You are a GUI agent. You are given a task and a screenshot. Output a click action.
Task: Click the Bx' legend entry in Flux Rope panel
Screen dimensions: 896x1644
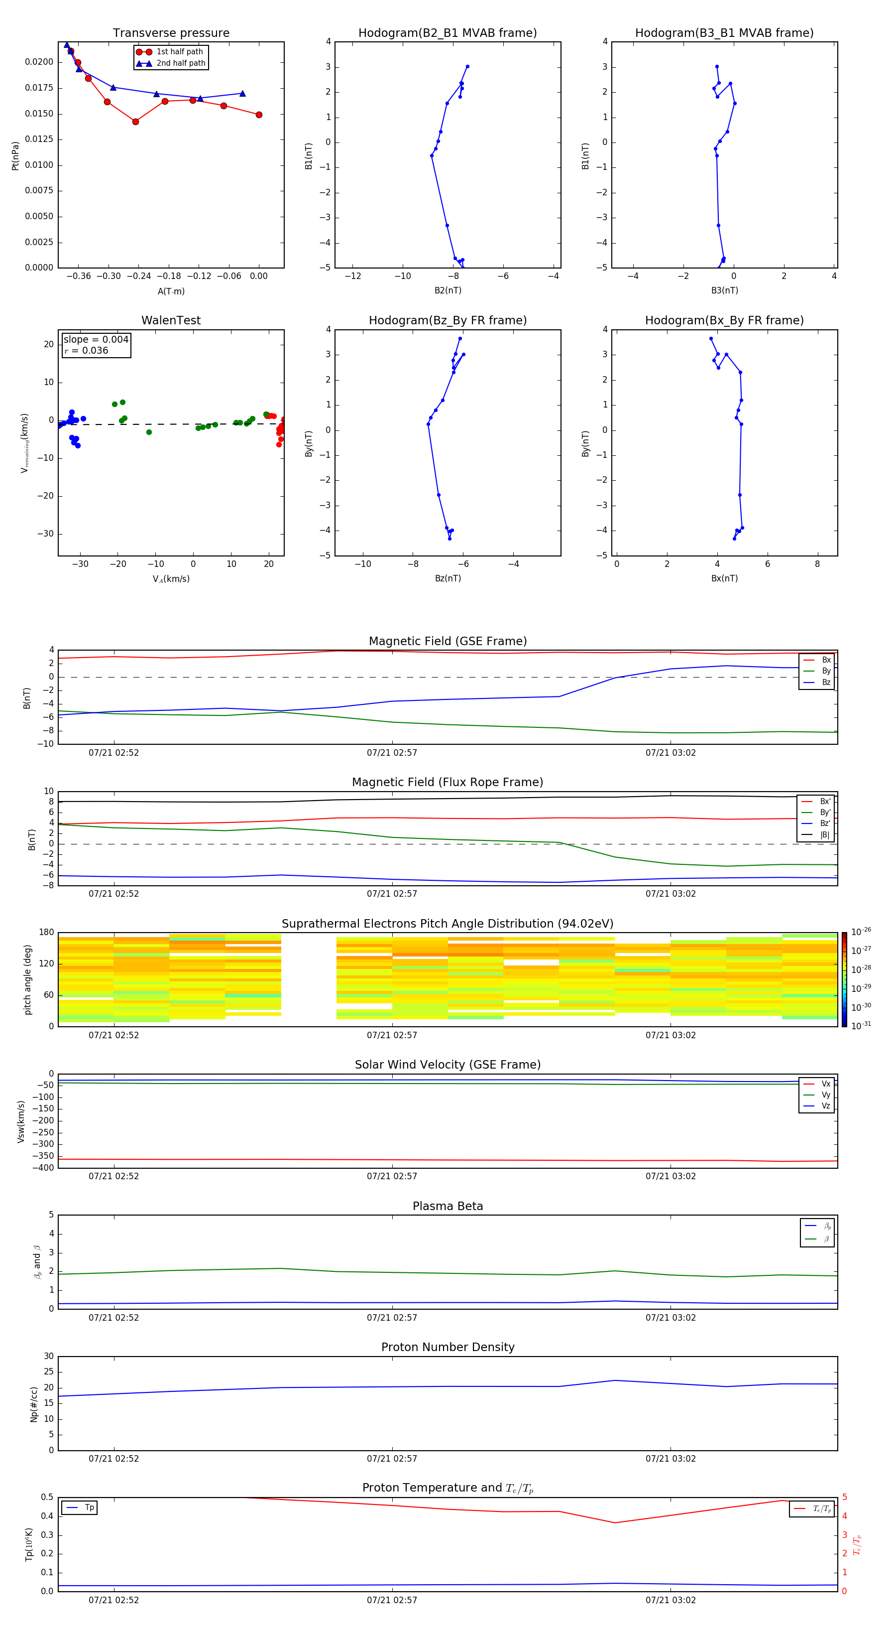tap(816, 802)
